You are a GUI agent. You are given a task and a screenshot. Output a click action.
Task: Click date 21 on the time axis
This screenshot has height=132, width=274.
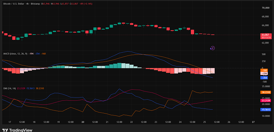[107, 122]
